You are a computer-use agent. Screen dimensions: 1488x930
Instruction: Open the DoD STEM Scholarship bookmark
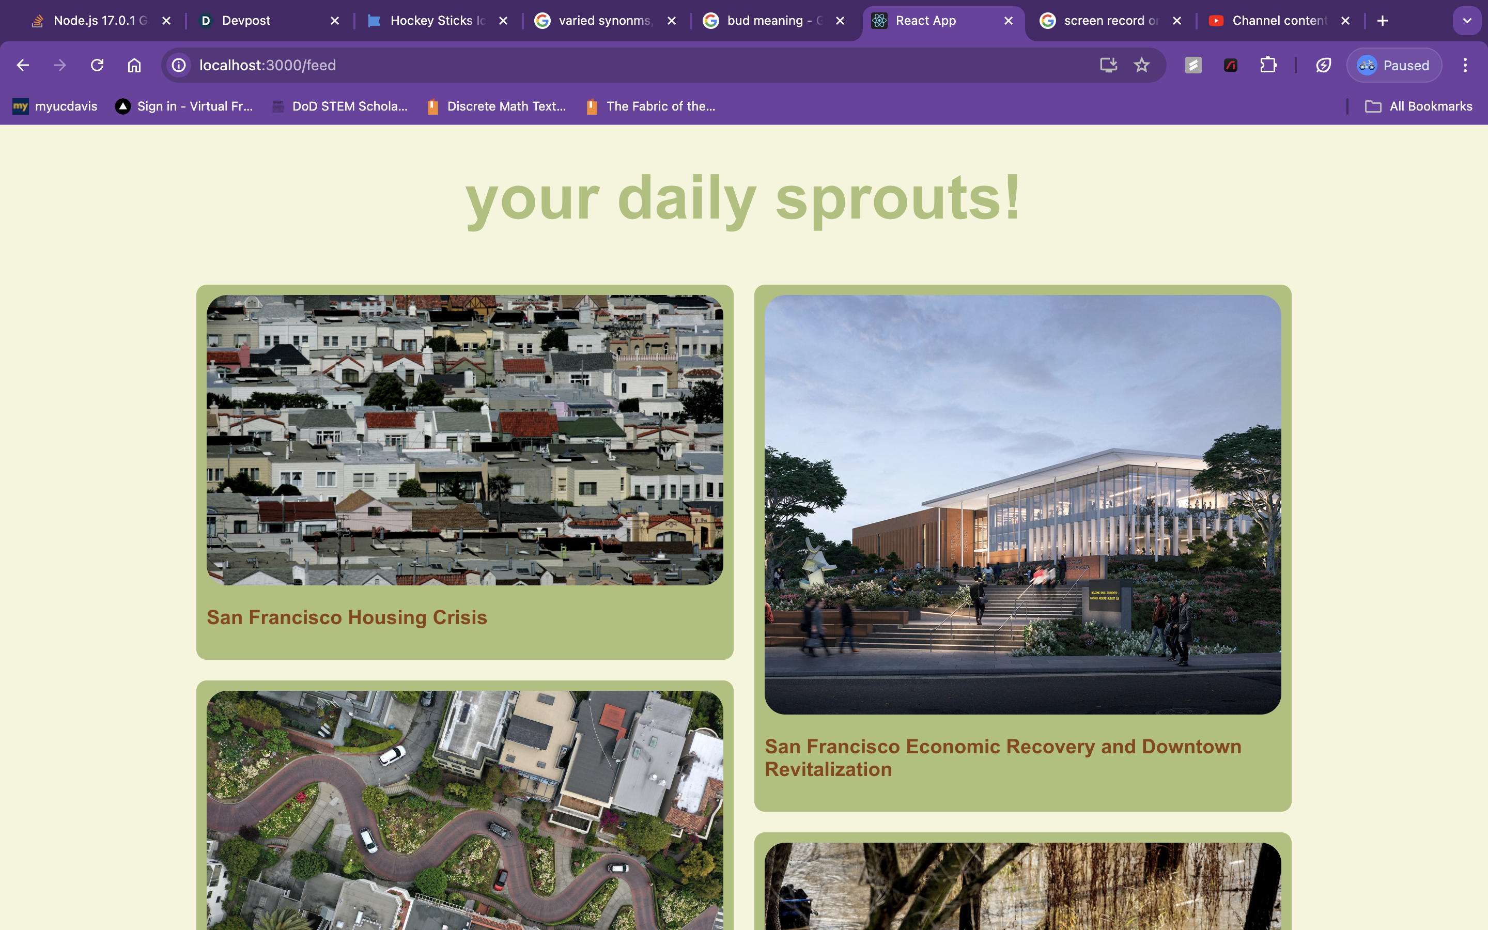pos(340,106)
